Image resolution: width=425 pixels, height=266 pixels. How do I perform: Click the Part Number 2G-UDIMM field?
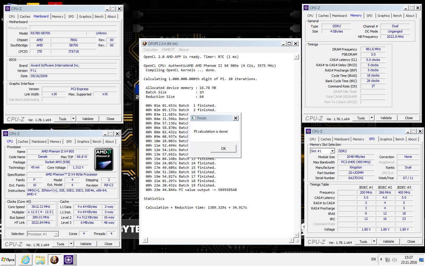click(x=356, y=173)
